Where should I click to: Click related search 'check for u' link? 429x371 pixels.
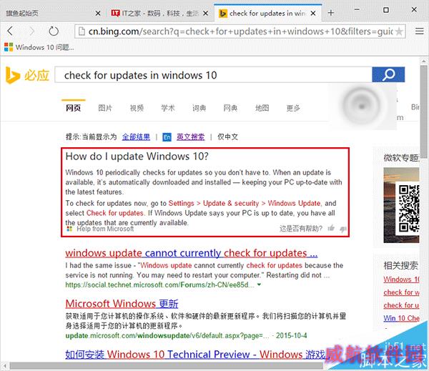click(401, 305)
